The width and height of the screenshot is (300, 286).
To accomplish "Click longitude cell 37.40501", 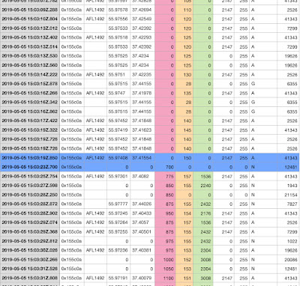I will click(142, 232).
